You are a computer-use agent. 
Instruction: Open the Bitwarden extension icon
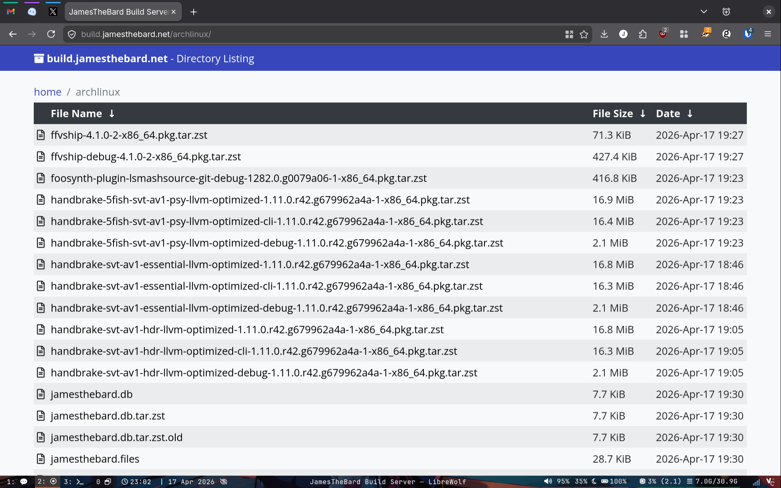[x=748, y=34]
